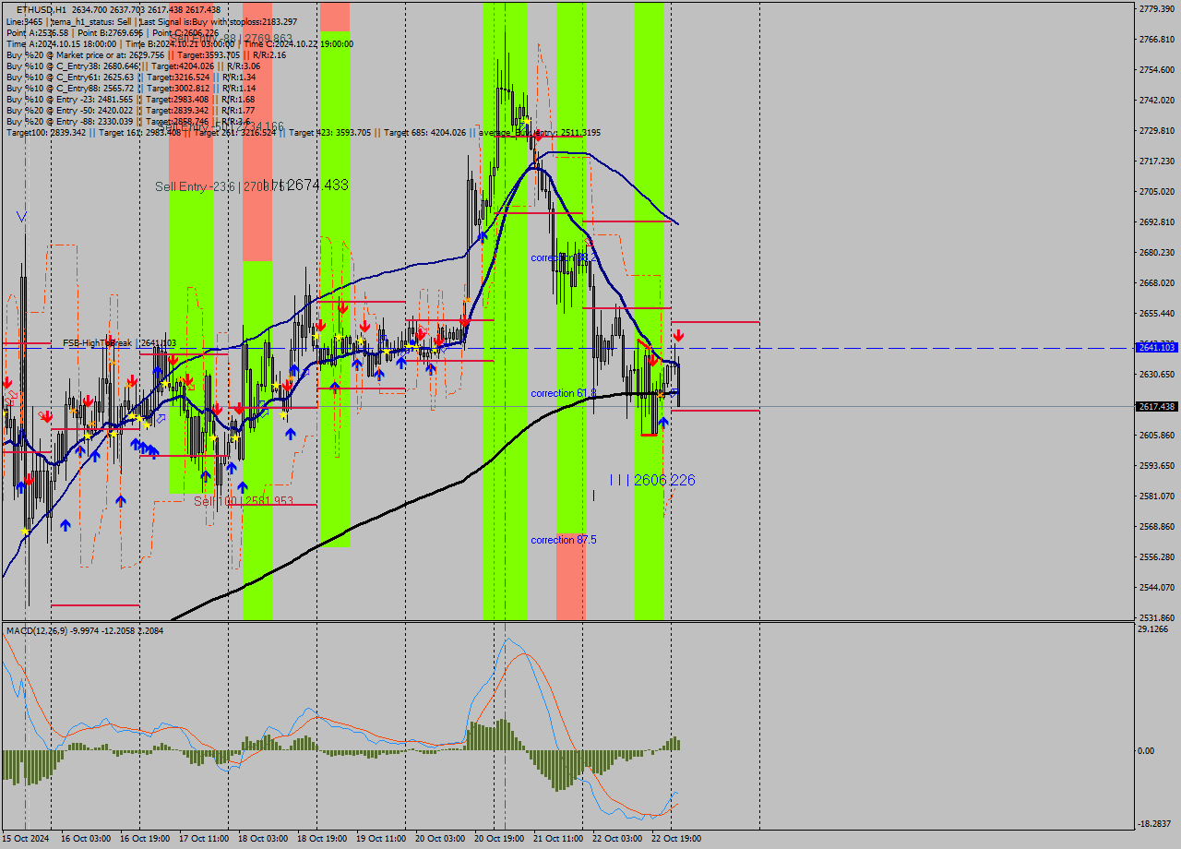
Task: Click the MACD scale value -18.2837
Action: [1155, 823]
